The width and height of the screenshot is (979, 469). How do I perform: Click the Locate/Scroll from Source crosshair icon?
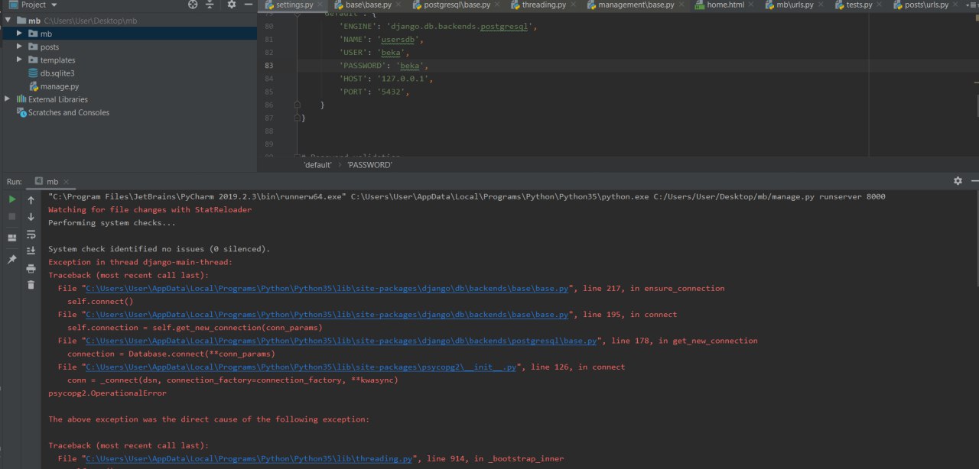(x=193, y=5)
